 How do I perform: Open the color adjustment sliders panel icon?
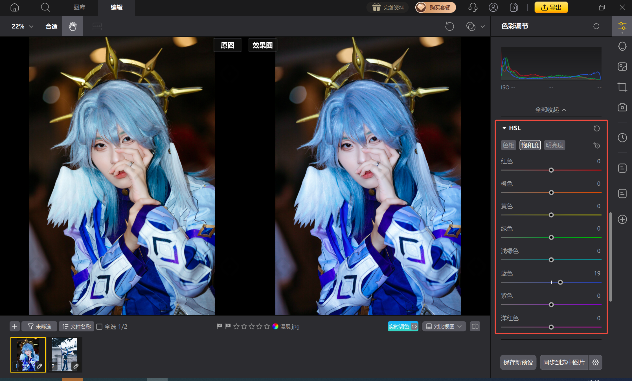(622, 26)
